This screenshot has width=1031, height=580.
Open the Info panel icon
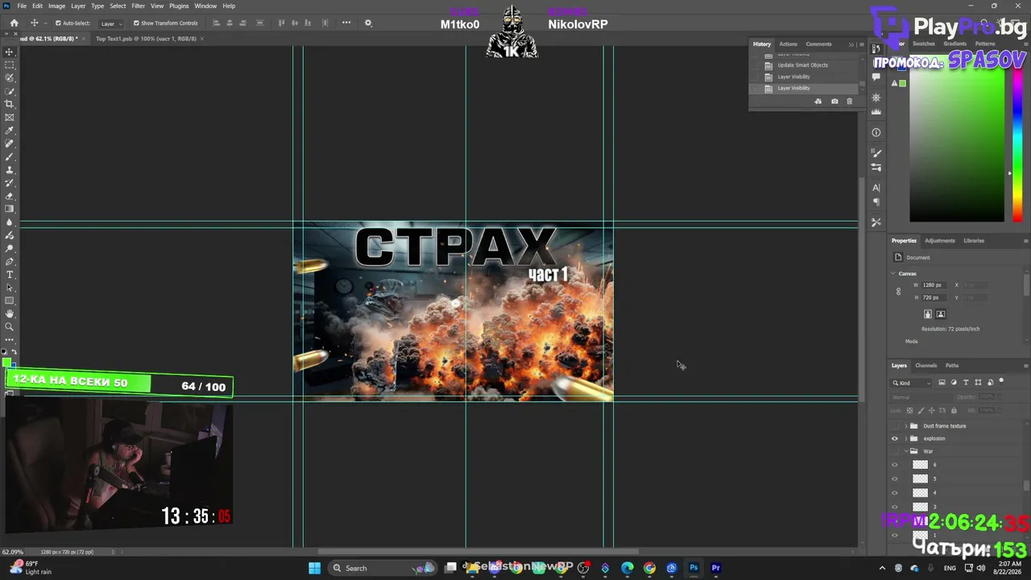point(876,133)
